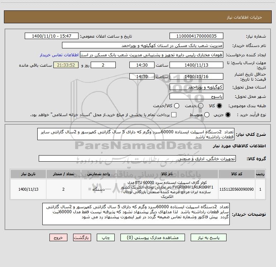
Task: Click the delivery province field کهگیلویه و بویراحمد
Action: pos(196,87)
